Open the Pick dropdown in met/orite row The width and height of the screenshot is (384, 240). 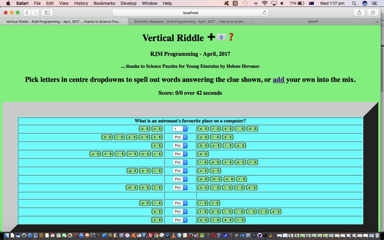[x=180, y=187]
